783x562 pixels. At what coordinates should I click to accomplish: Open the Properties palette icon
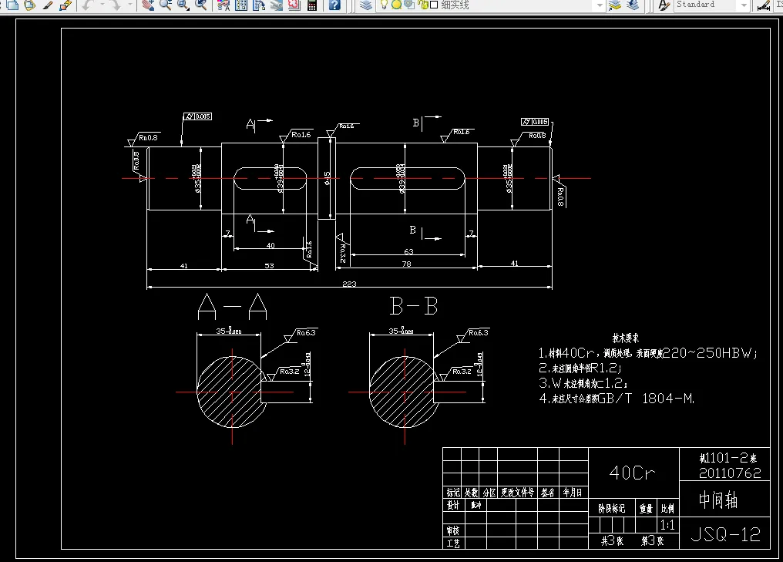pyautogui.click(x=223, y=5)
